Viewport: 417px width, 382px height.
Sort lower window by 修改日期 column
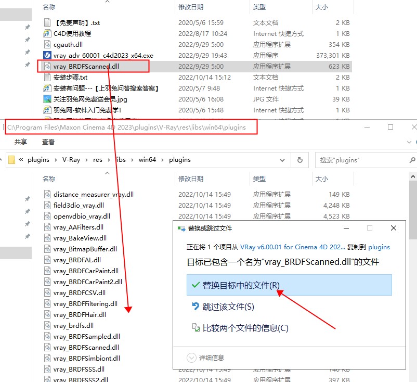click(191, 179)
